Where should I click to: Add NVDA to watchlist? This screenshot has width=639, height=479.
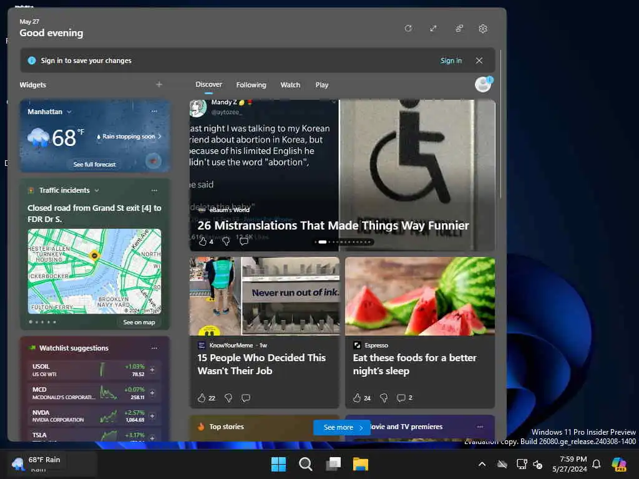point(152,416)
